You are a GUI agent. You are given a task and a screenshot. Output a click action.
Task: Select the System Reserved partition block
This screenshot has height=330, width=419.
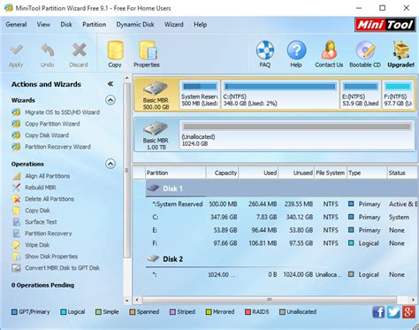pyautogui.click(x=200, y=95)
